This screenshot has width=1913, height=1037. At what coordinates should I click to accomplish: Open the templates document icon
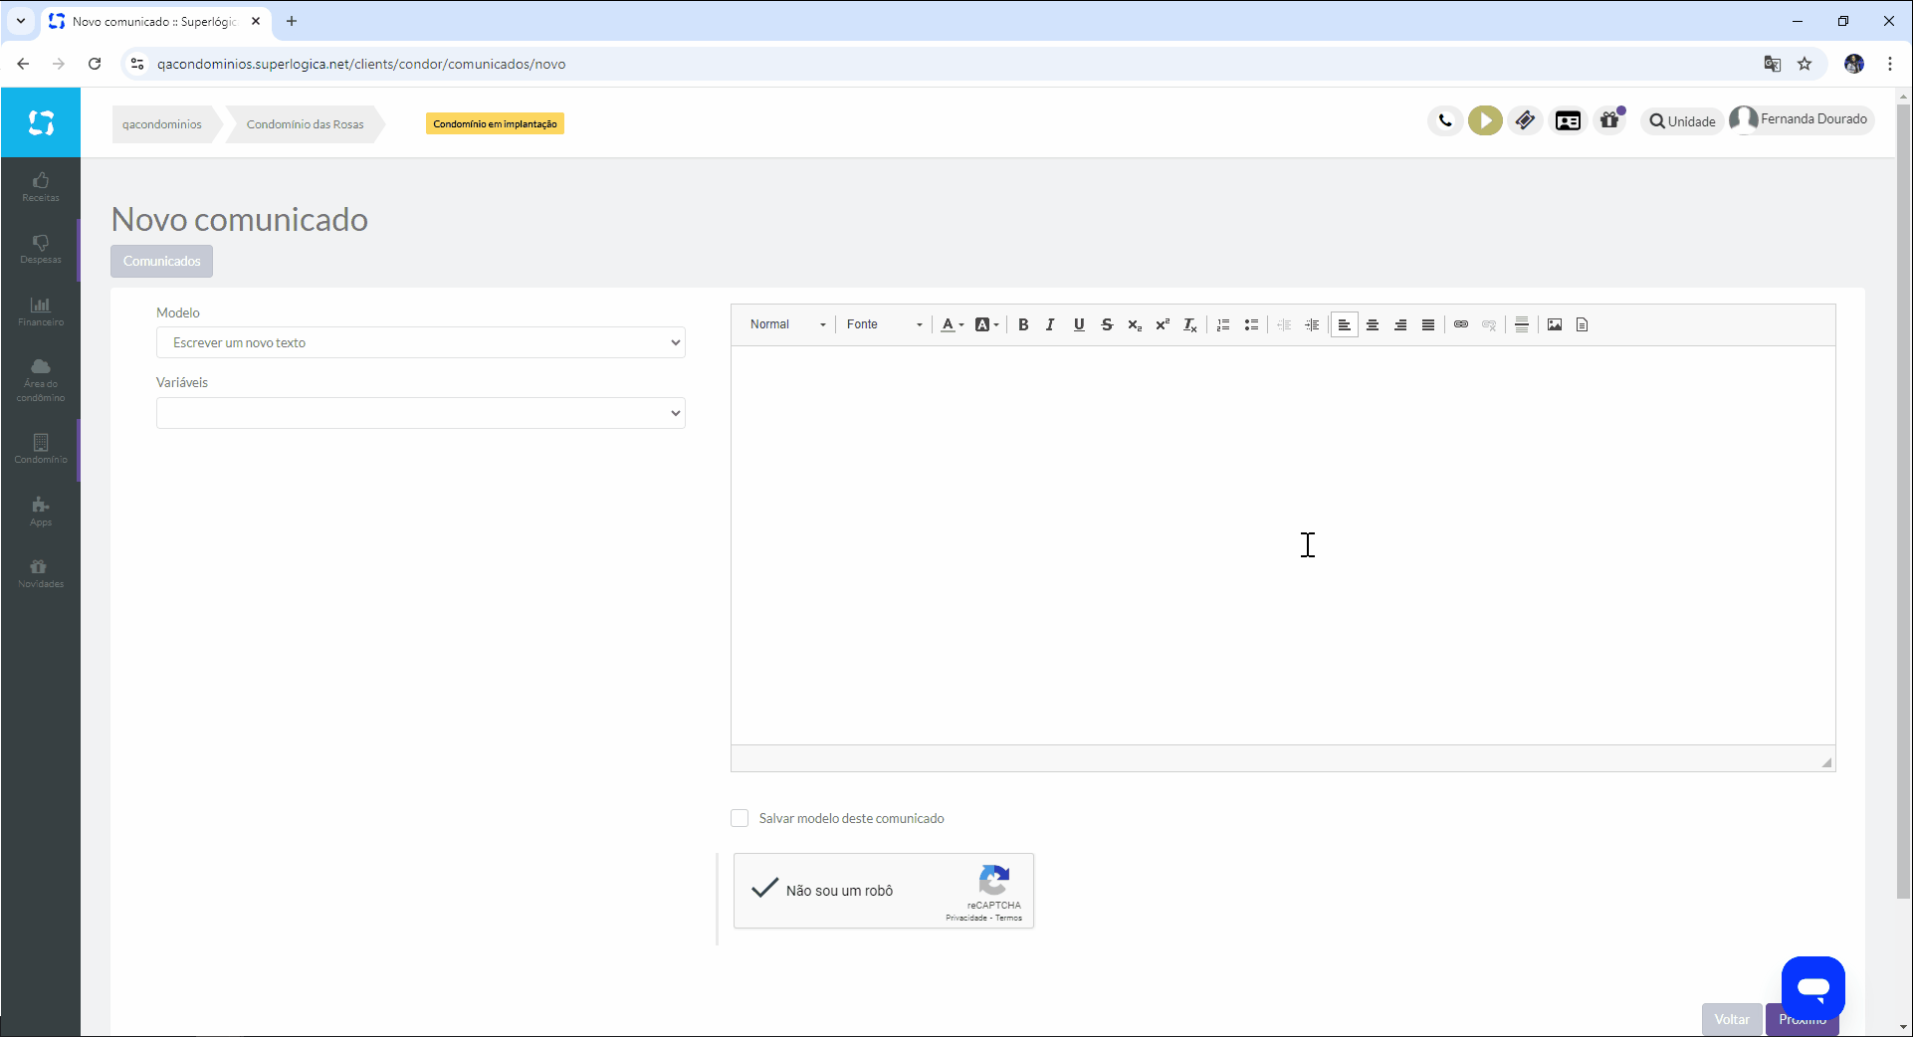(x=1583, y=324)
